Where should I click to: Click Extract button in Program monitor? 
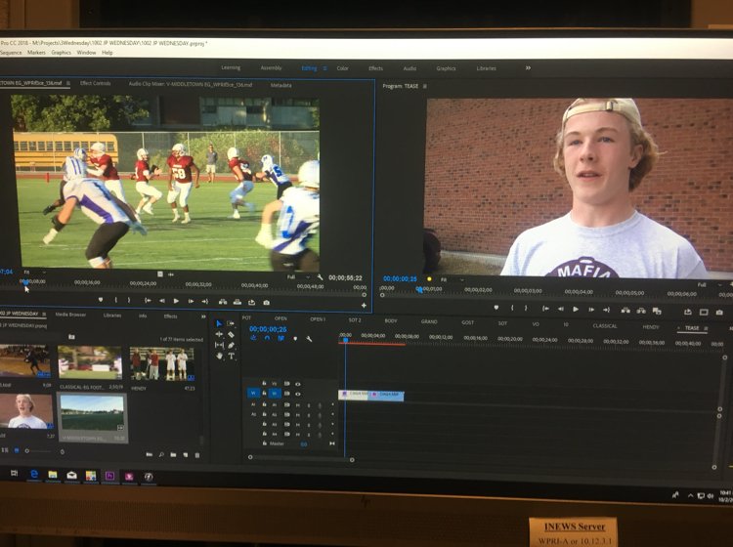641,311
